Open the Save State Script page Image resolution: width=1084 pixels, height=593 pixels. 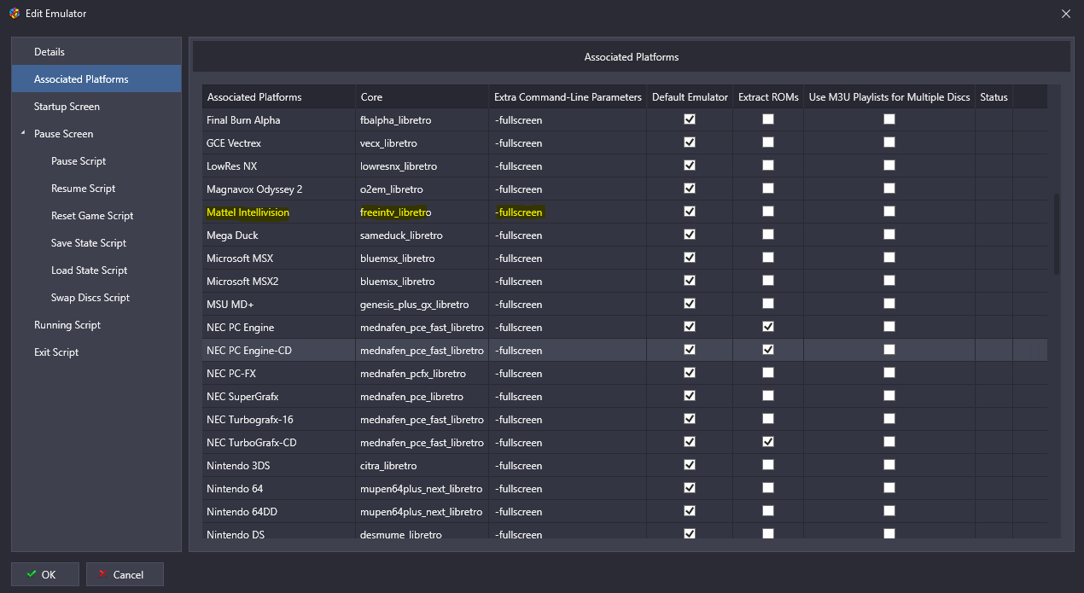pyautogui.click(x=89, y=243)
